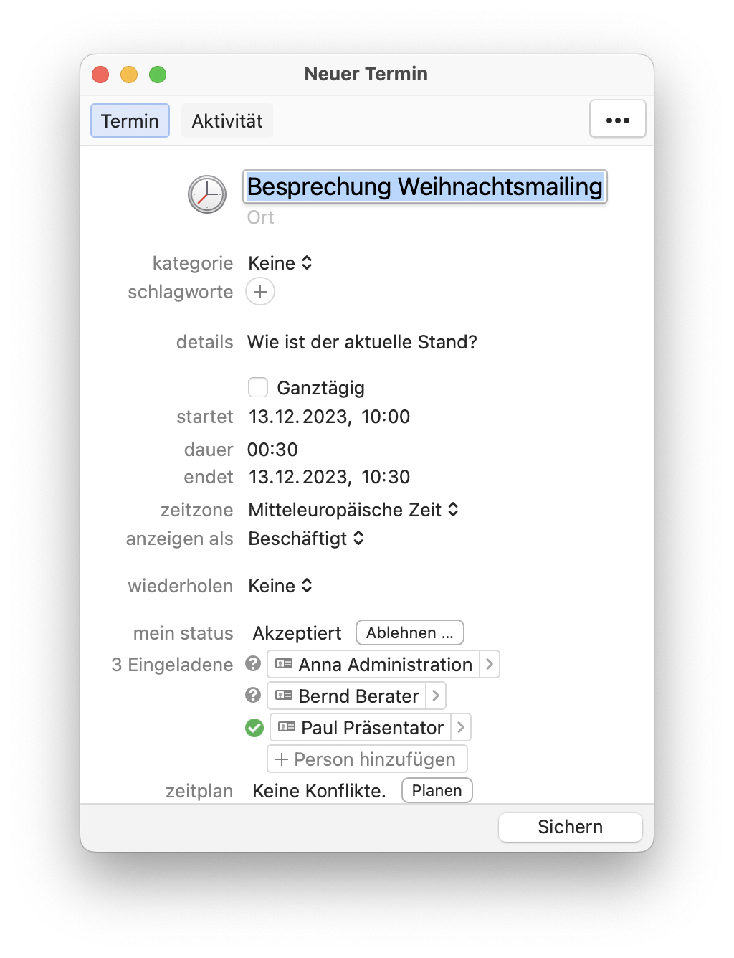This screenshot has width=734, height=958.
Task: Click the clock icon beside the title
Action: point(207,194)
